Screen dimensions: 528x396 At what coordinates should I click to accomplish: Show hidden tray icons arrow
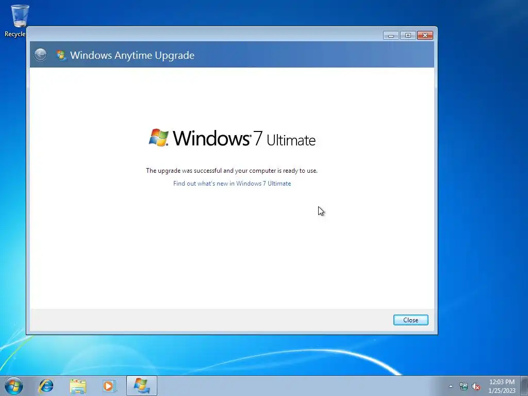[451, 386]
